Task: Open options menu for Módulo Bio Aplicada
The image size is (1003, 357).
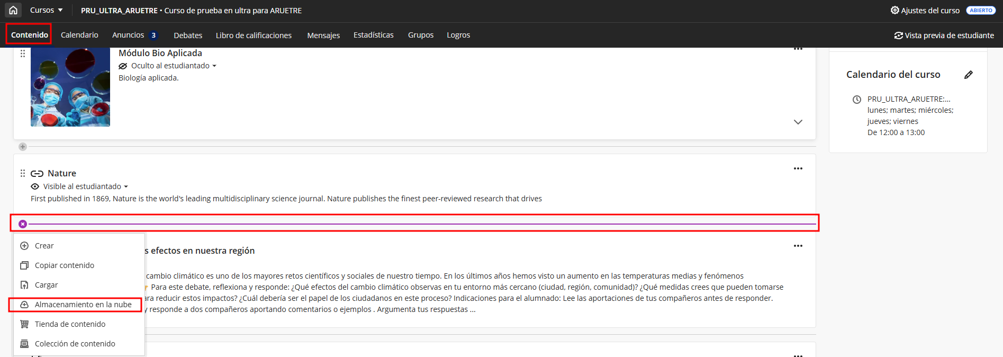Action: 798,49
